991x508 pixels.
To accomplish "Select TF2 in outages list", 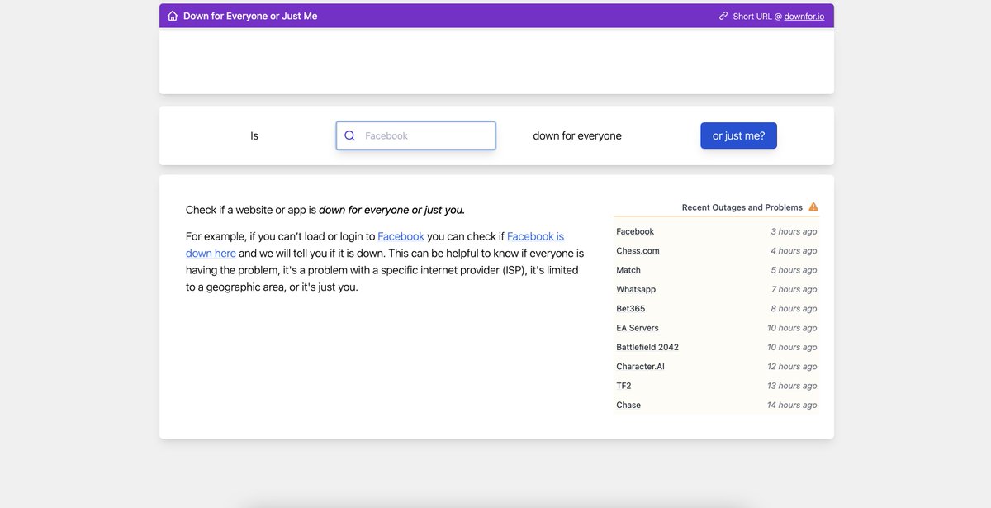I will tap(624, 386).
